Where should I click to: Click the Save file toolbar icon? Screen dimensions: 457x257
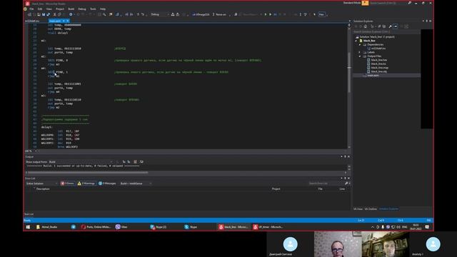(x=44, y=14)
